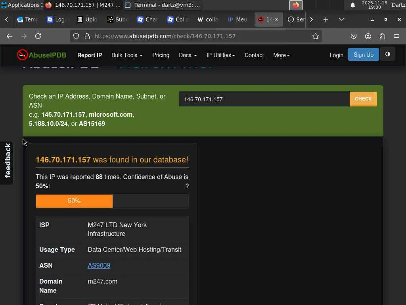The image size is (406, 305).
Task: Click the Sign Up button
Action: (363, 54)
